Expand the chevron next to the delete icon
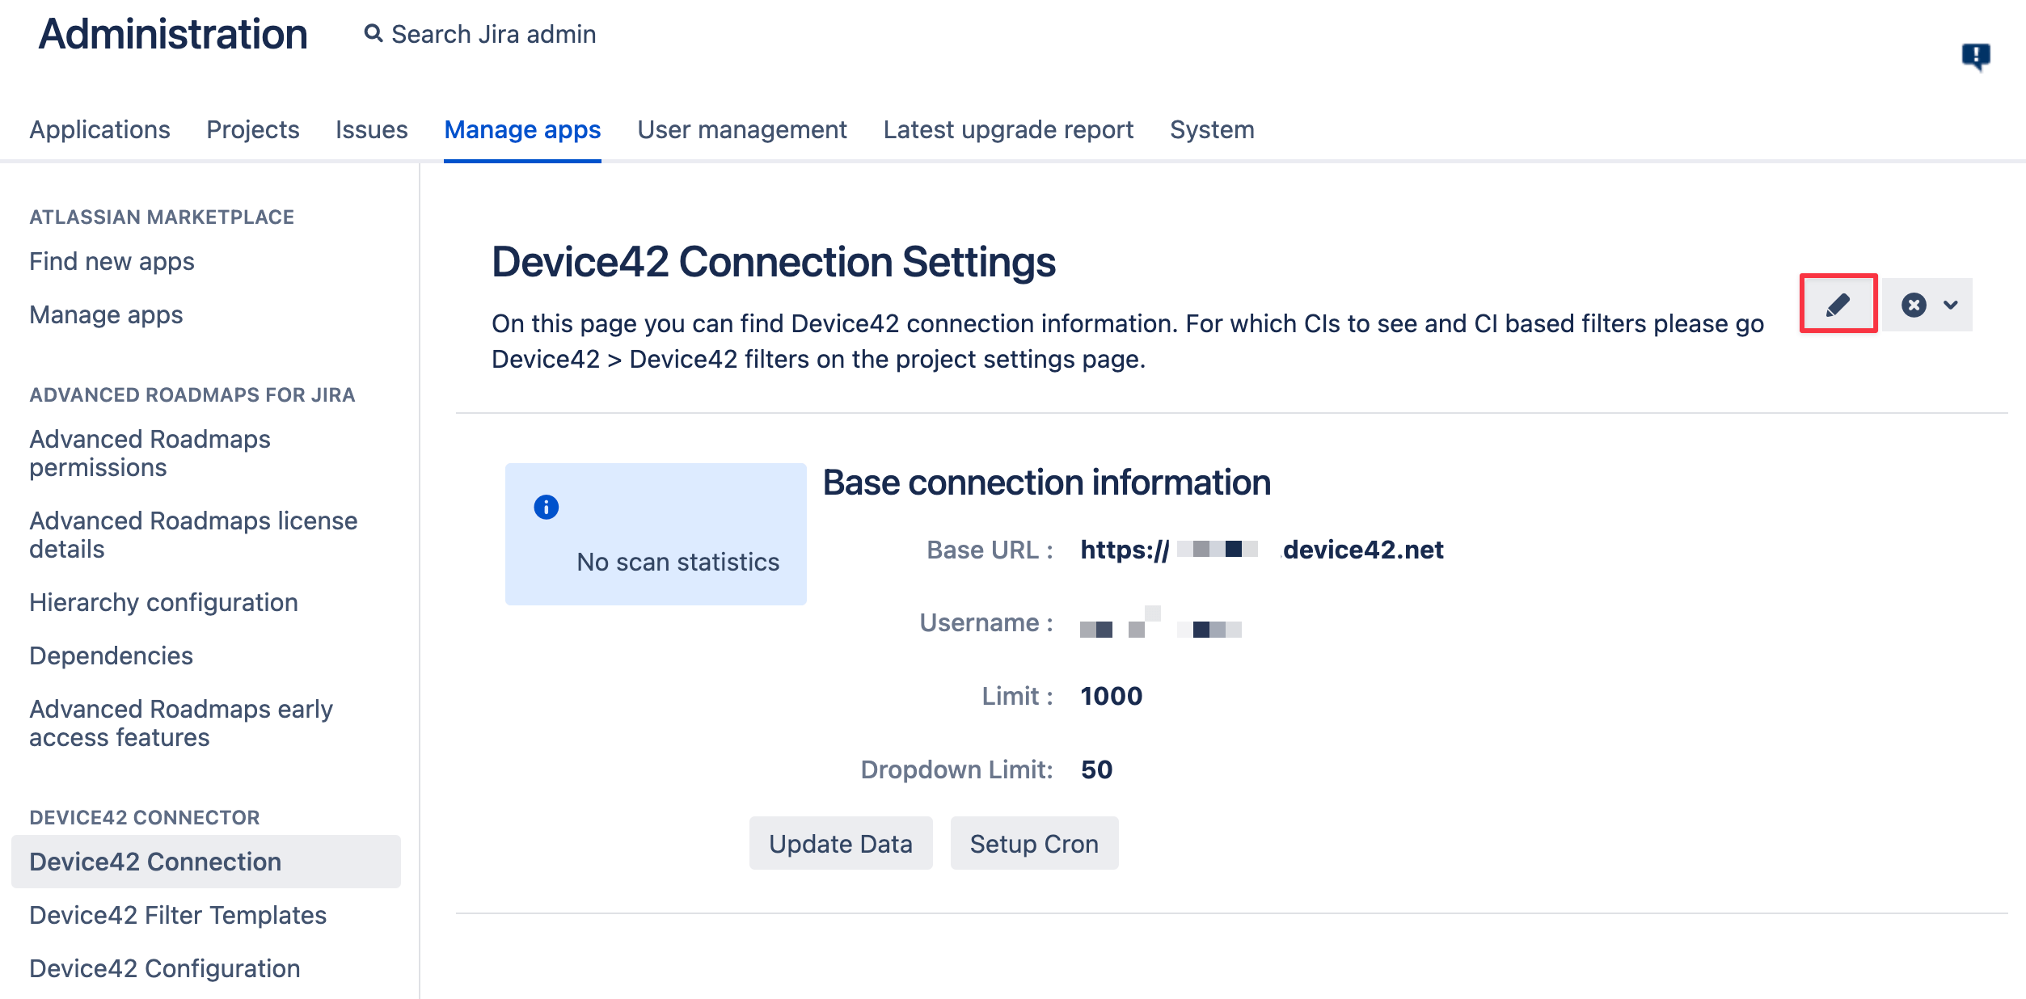The width and height of the screenshot is (2026, 999). click(1949, 305)
